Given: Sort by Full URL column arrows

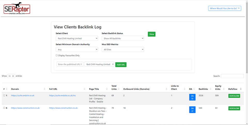Looking at the screenshot, I should (x=84, y=89).
